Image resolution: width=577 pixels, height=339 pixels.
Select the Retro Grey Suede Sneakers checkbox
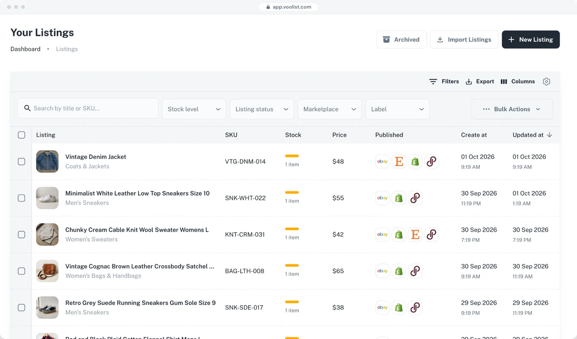(21, 308)
